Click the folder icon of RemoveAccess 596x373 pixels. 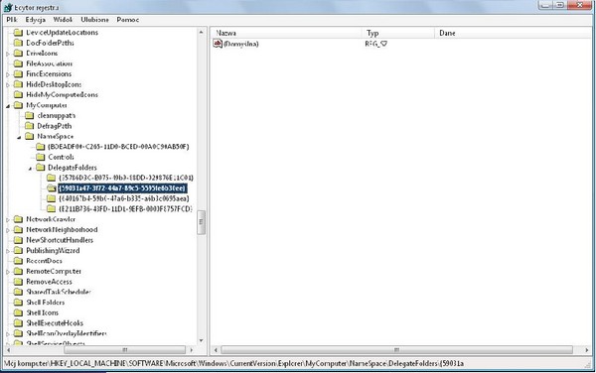[18, 282]
